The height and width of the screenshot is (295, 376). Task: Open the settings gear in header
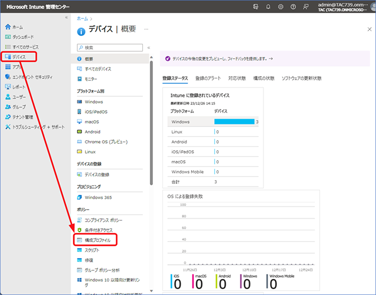coord(281,7)
